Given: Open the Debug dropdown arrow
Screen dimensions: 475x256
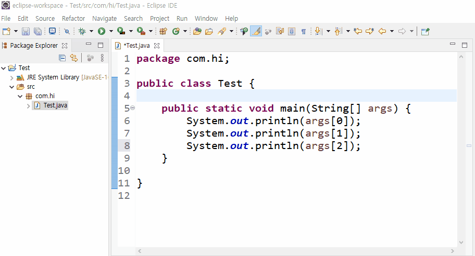Looking at the screenshot, I should click(91, 31).
